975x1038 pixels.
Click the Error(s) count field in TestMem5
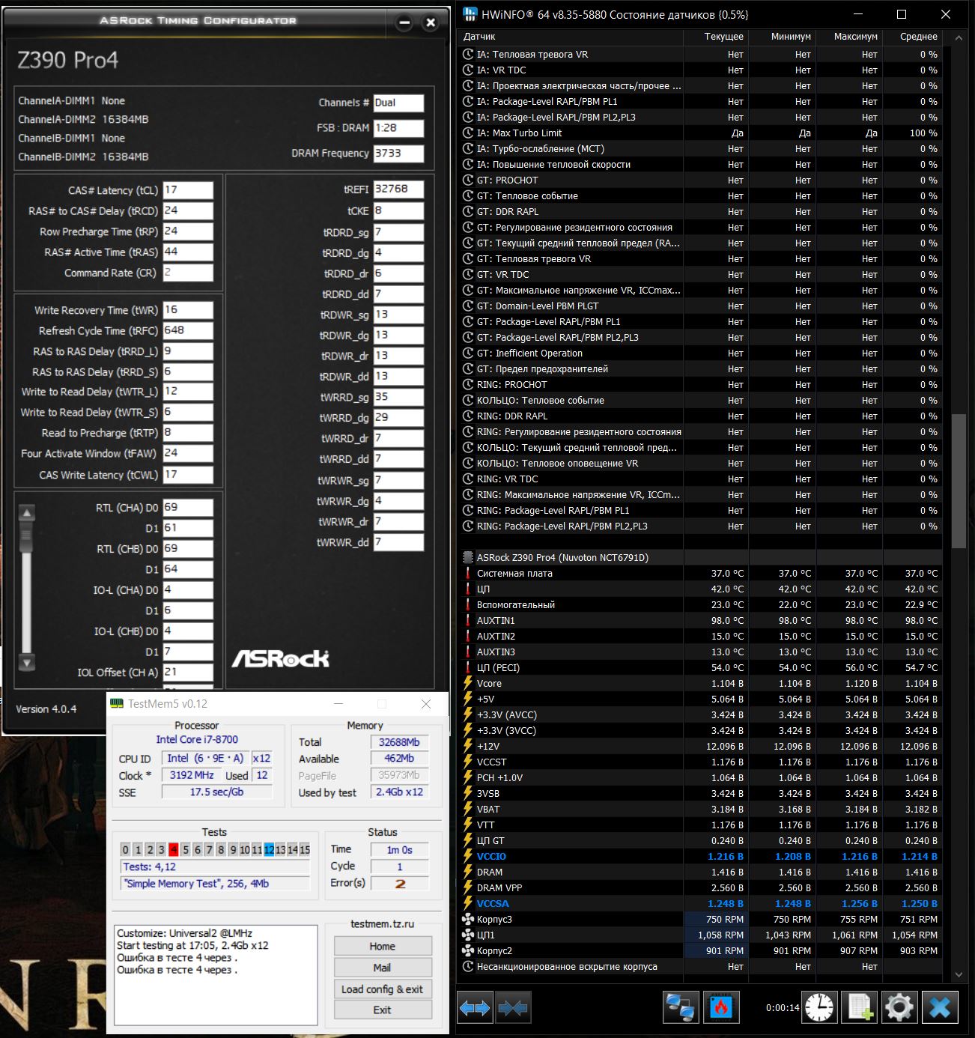point(400,884)
